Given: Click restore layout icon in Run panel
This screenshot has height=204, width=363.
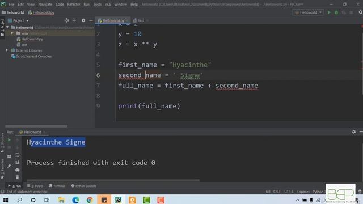Looking at the screenshot, I should click(9, 156).
